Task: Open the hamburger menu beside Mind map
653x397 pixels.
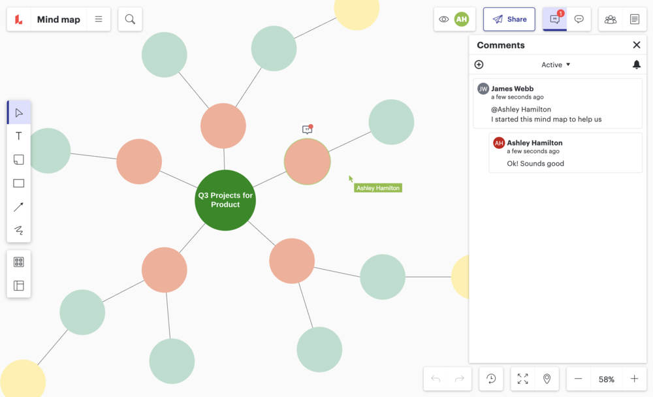Action: [99, 20]
